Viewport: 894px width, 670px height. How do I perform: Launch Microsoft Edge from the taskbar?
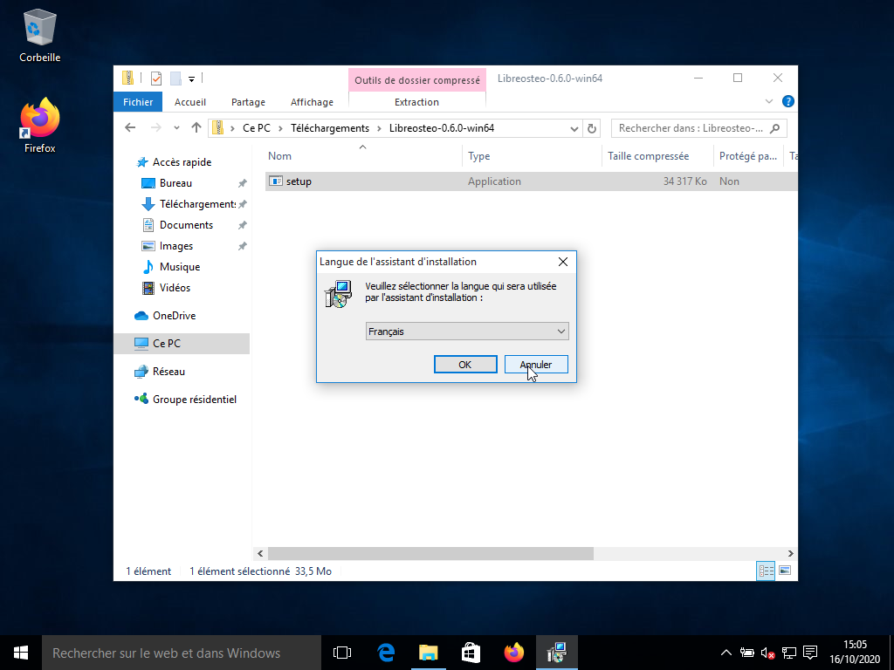click(x=386, y=653)
